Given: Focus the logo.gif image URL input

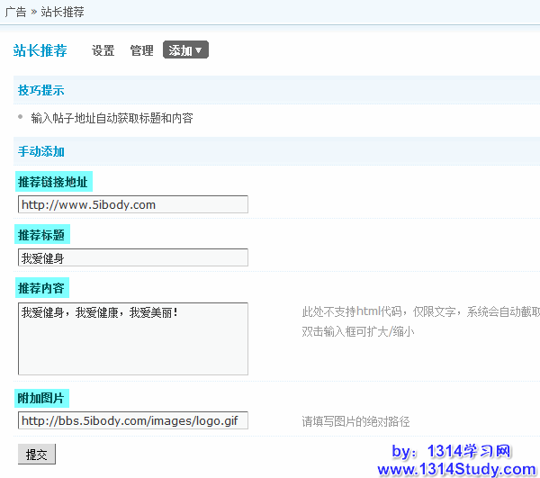Looking at the screenshot, I should (x=132, y=420).
